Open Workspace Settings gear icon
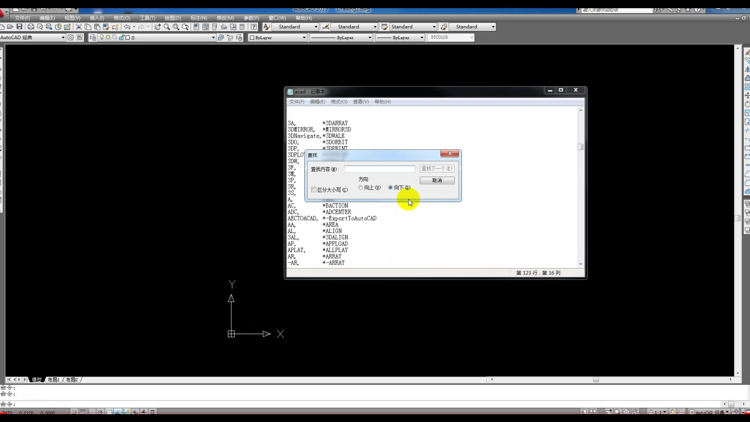 click(70, 38)
